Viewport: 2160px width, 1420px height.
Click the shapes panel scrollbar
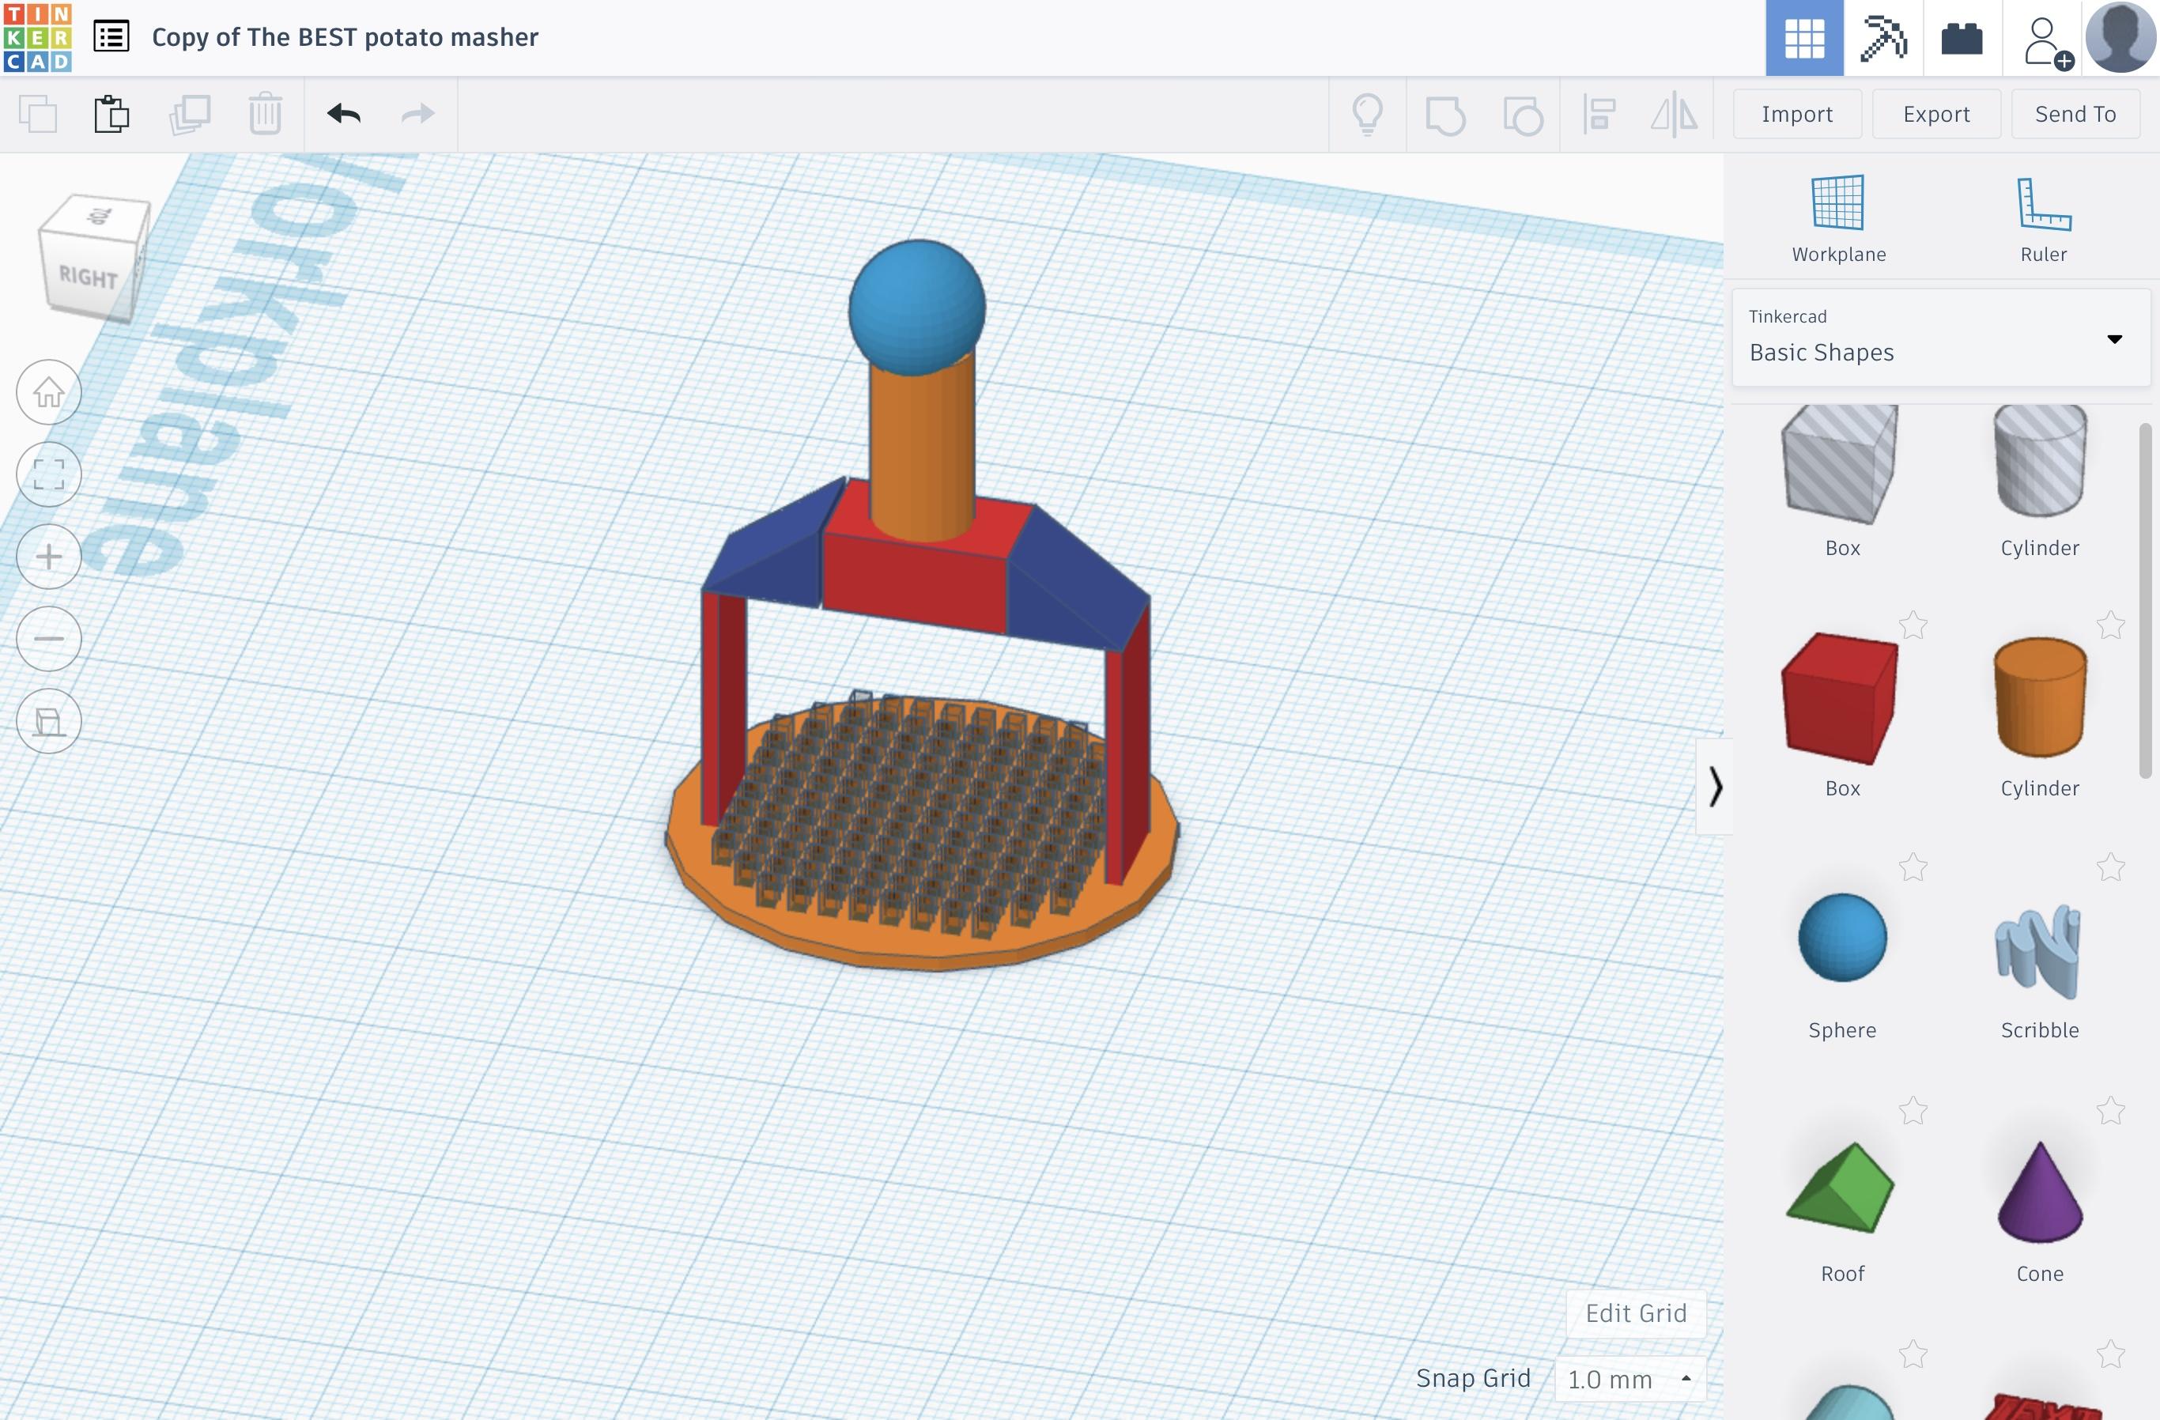[2144, 601]
